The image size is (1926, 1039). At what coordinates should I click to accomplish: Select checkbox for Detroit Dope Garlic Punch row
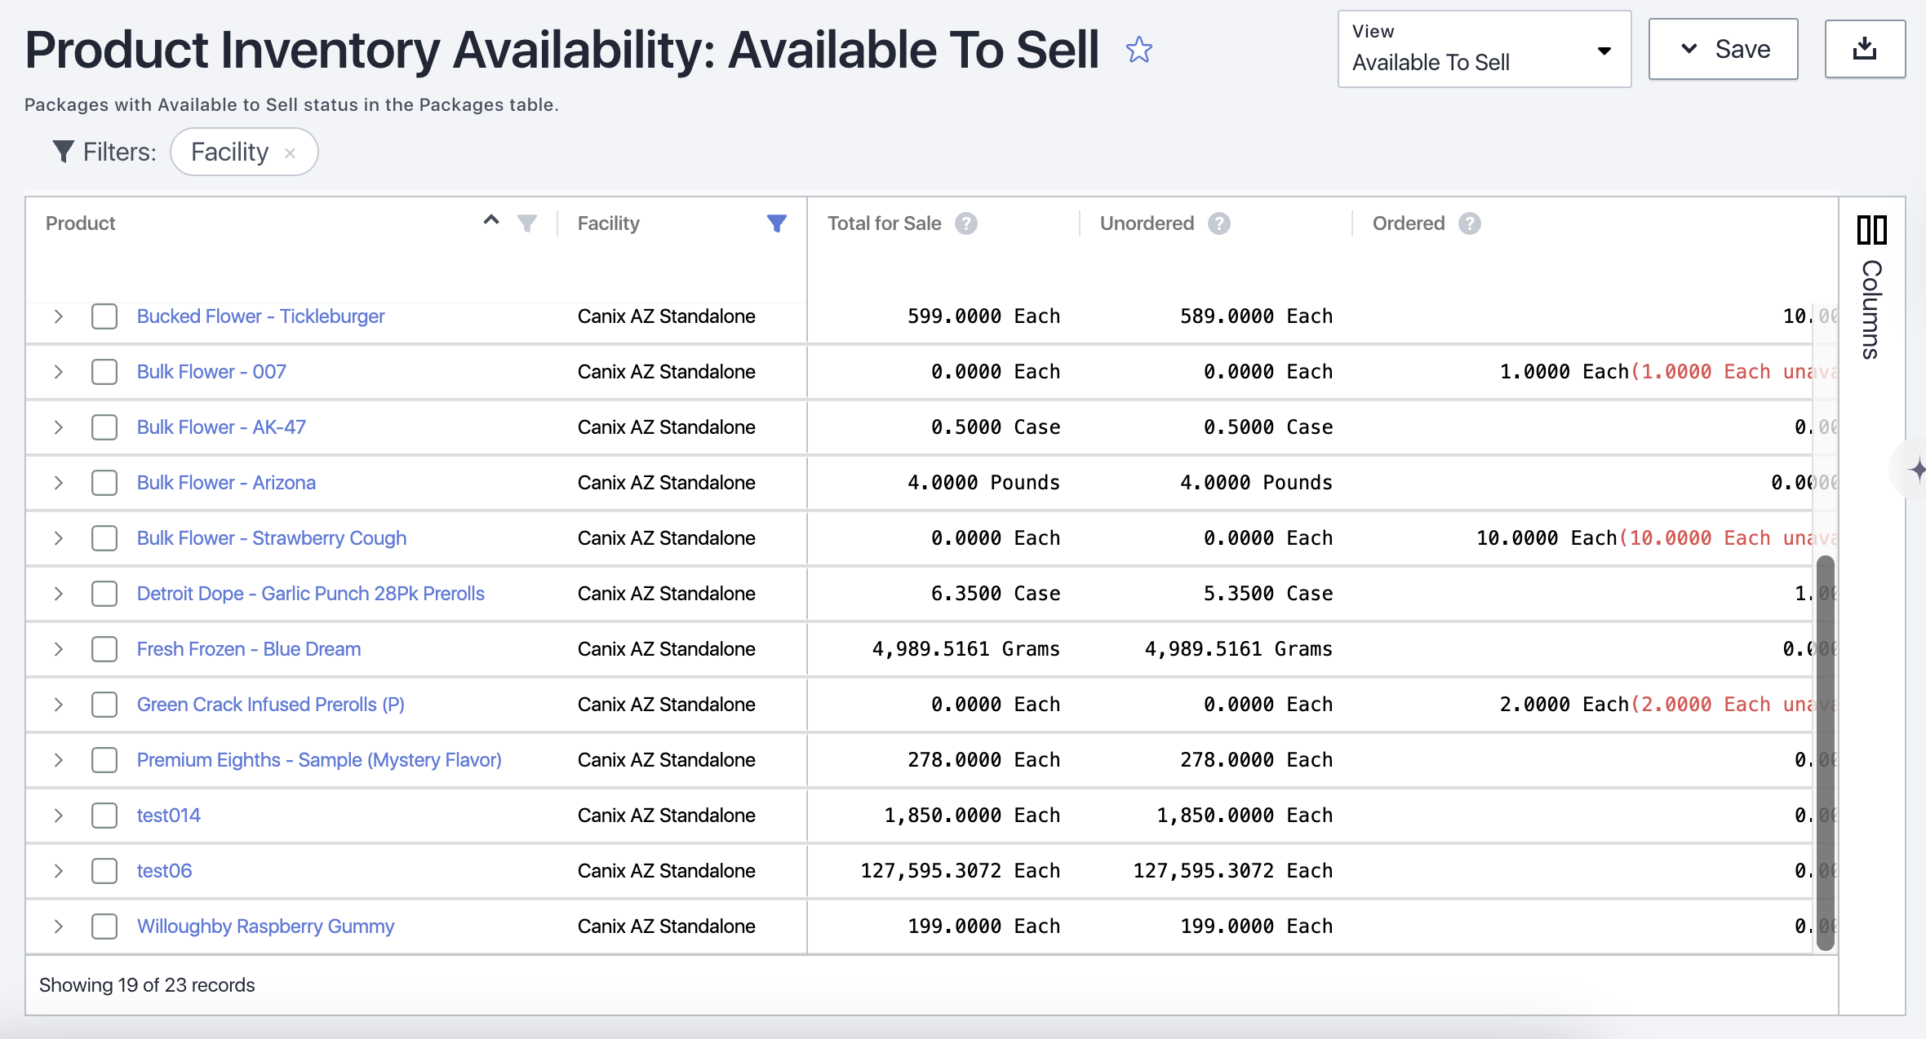click(104, 594)
